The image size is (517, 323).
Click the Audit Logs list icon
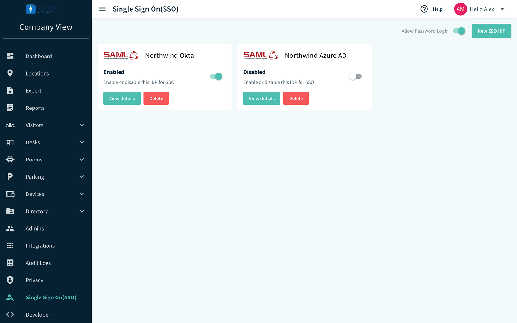coord(10,263)
